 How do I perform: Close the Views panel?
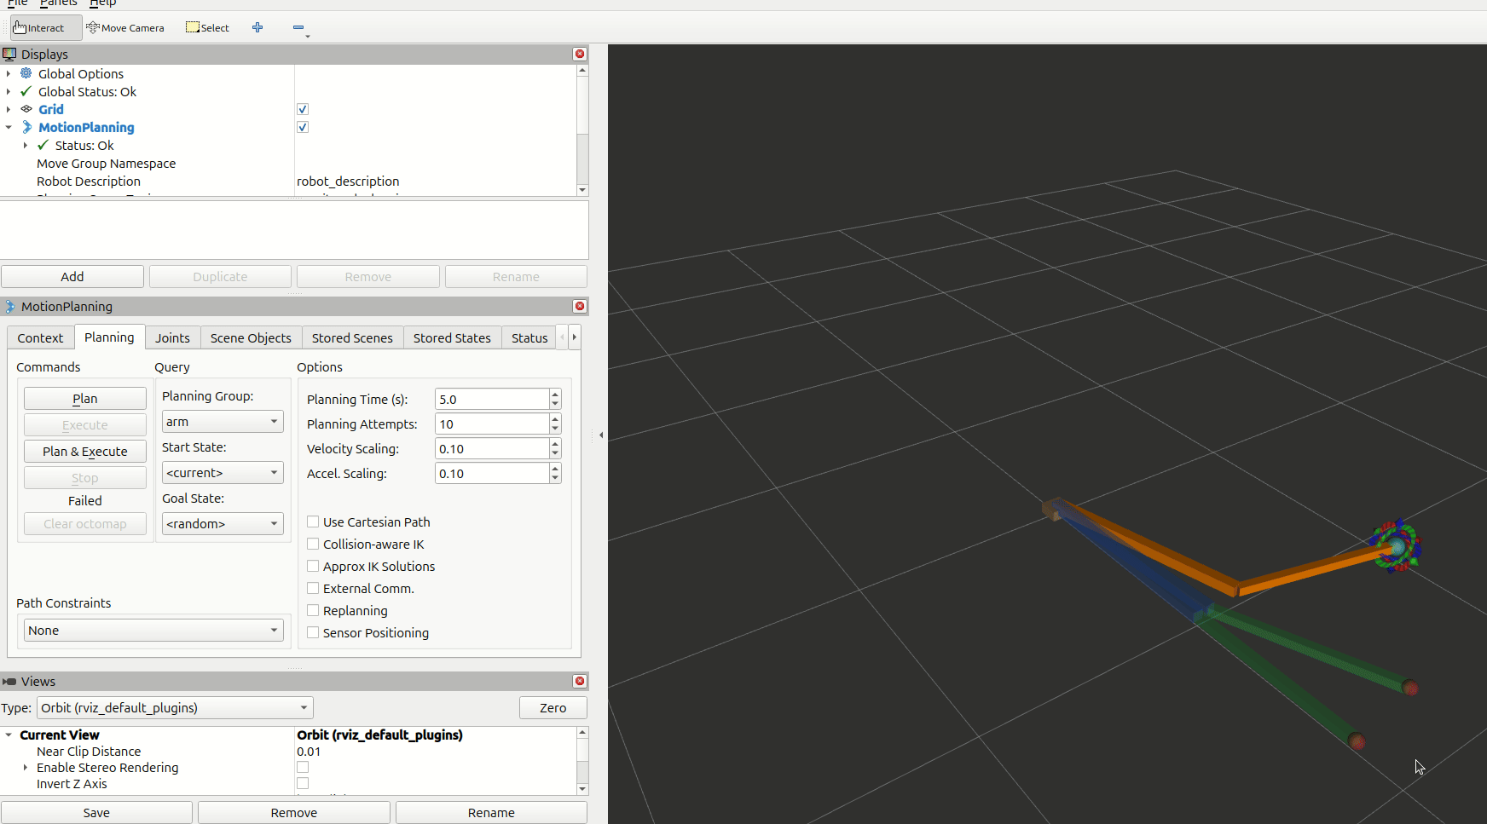[x=580, y=681]
